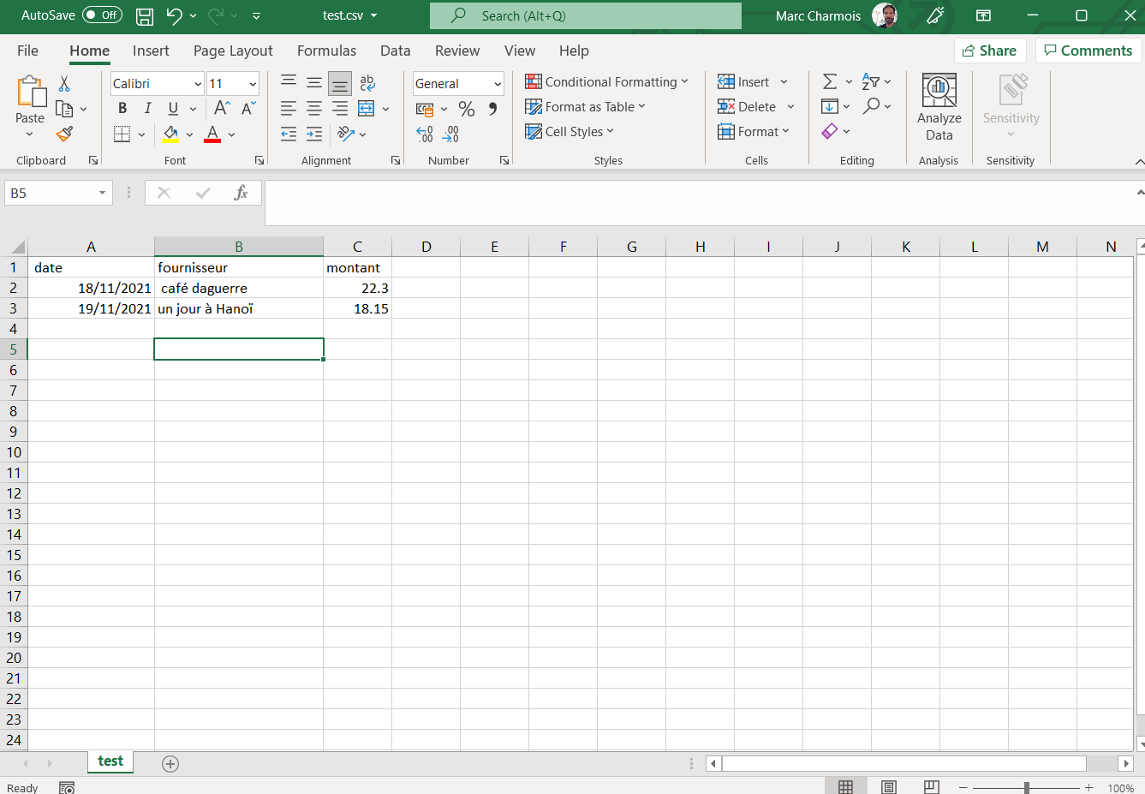Expand Format as Table menu
Screen dimensions: 1145x794
[585, 106]
